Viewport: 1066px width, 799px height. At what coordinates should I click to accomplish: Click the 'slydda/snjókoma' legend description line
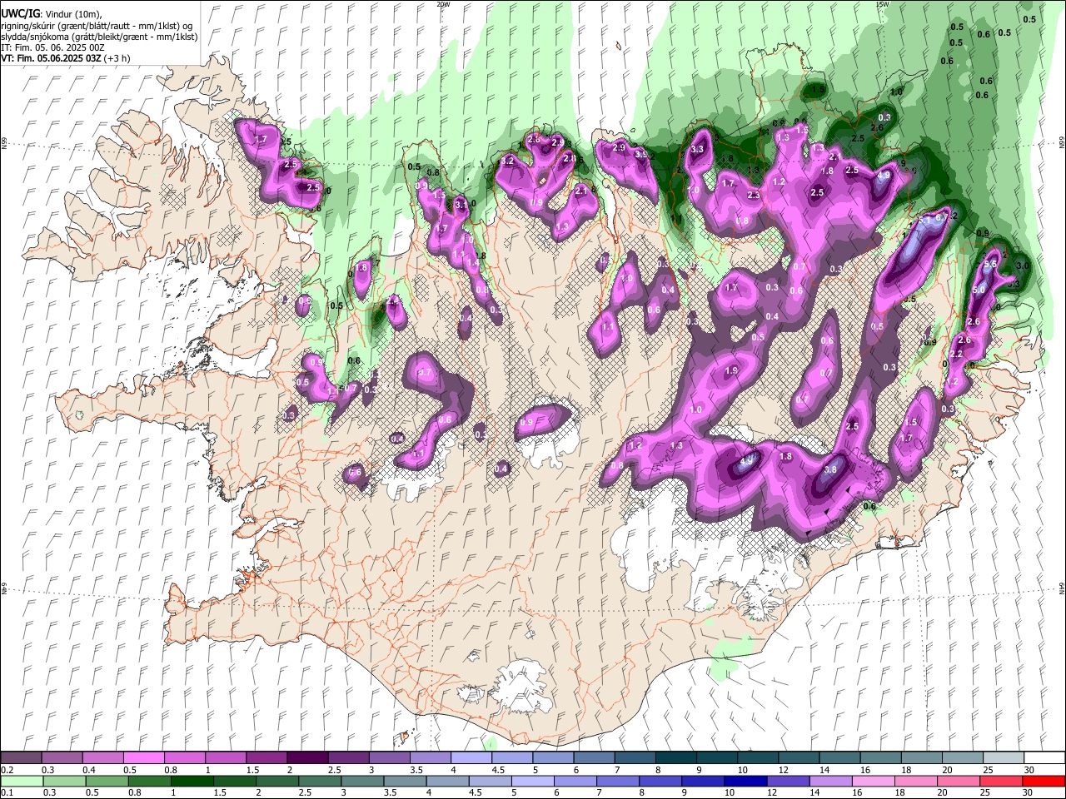tap(99, 37)
